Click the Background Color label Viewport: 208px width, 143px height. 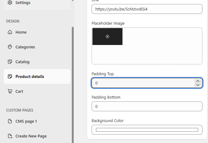pos(108,121)
